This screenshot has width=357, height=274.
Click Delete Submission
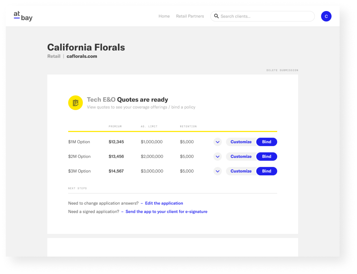(282, 70)
